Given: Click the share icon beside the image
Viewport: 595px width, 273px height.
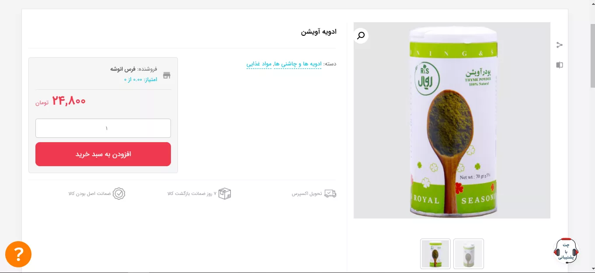Looking at the screenshot, I should pyautogui.click(x=559, y=45).
